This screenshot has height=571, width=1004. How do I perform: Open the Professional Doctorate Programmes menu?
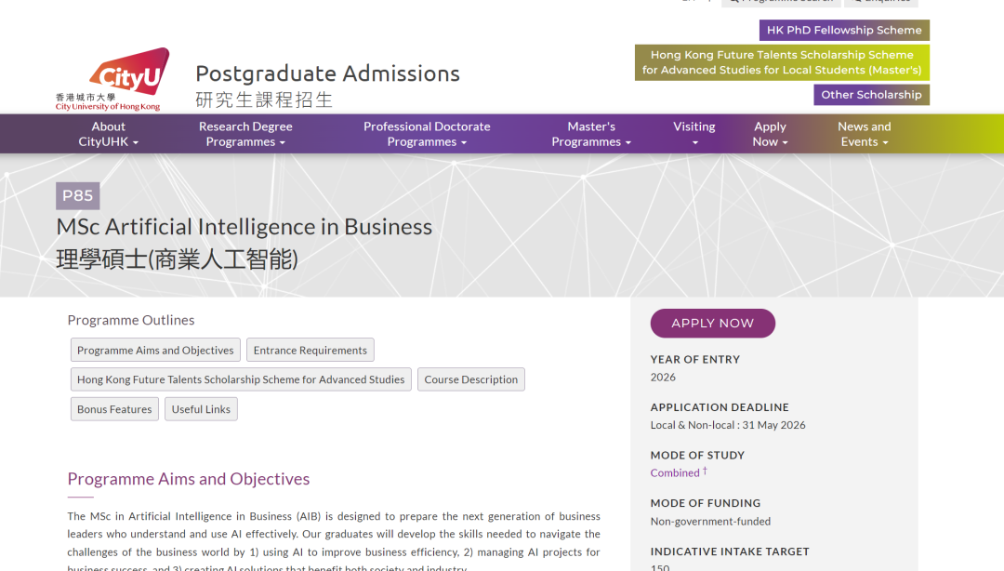[x=427, y=133]
